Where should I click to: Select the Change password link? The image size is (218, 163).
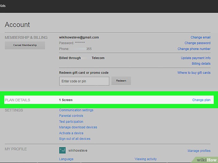click(x=197, y=43)
